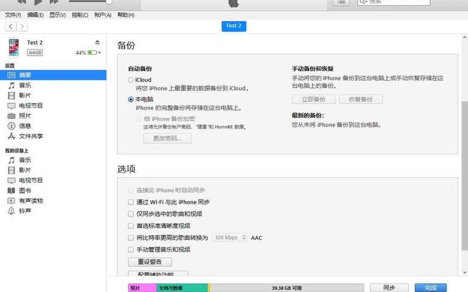Enable 将比特率更高的歌曲转换为 checkbox
The width and height of the screenshot is (468, 292).
(130, 238)
